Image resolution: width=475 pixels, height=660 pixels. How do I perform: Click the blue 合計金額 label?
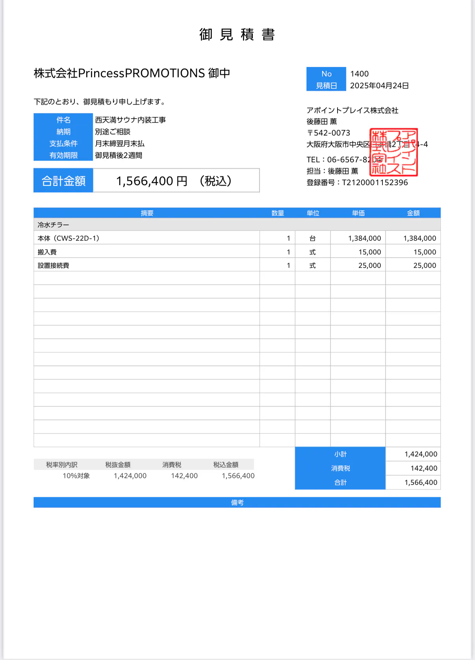coord(63,181)
